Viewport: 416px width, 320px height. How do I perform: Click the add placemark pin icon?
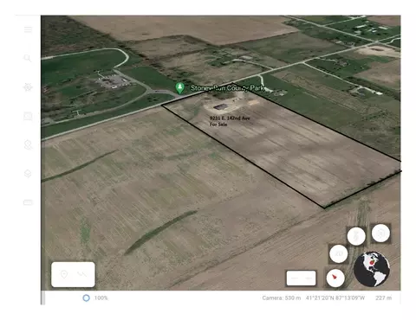[64, 274]
